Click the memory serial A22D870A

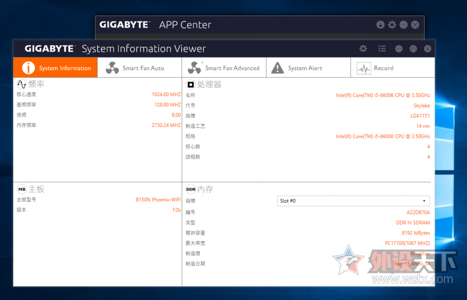coord(418,212)
